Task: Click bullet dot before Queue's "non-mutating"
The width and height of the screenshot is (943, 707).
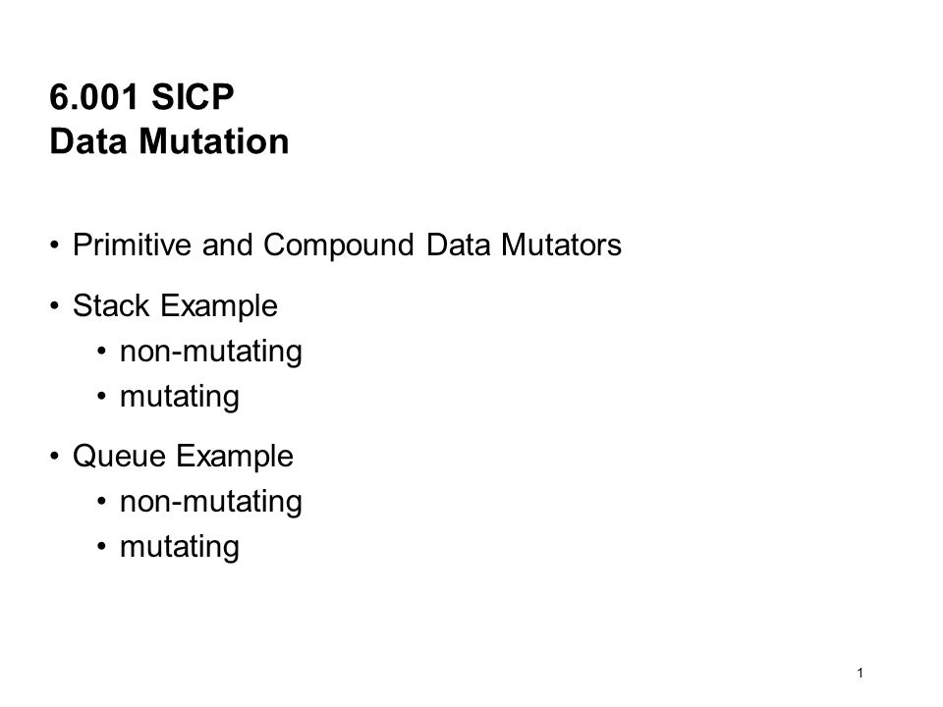Action: click(x=101, y=501)
